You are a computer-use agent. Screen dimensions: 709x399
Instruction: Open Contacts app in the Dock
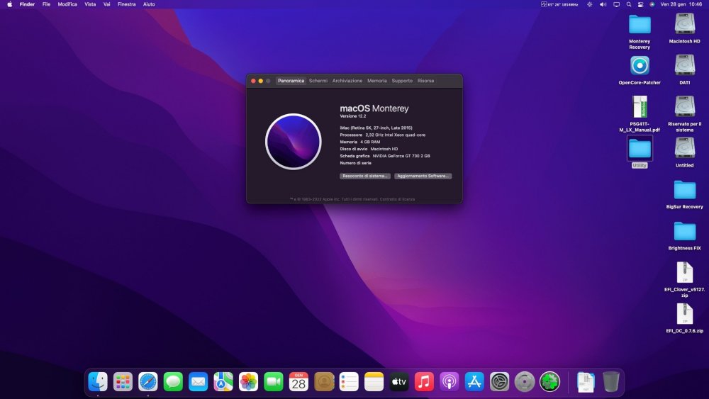[x=324, y=382]
